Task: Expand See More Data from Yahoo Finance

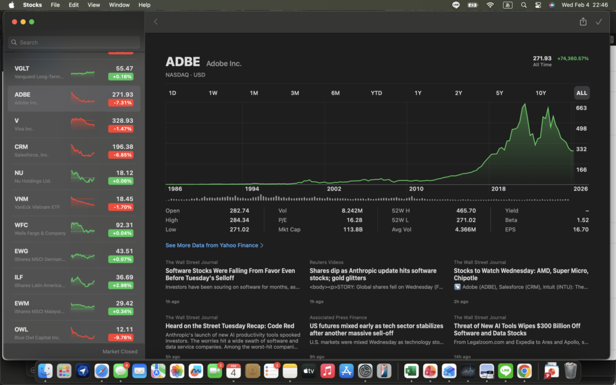Action: point(214,245)
